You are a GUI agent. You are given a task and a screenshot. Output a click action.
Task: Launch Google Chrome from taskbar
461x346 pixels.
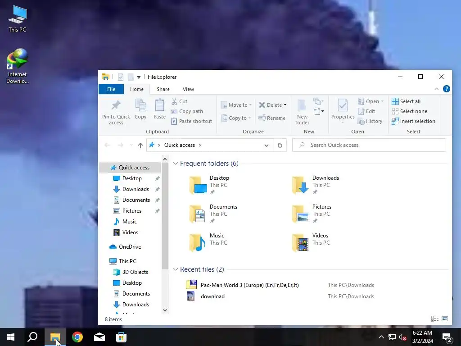77,337
